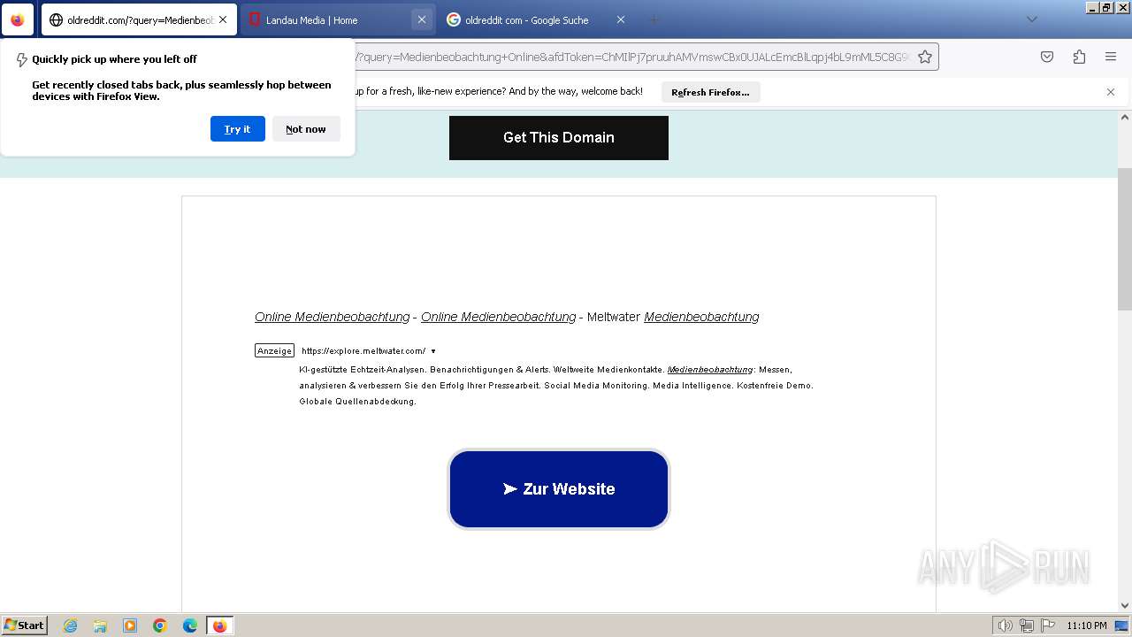The image size is (1132, 637).
Task: Click the page vertical scrollbar thumb
Action: (x=1125, y=239)
